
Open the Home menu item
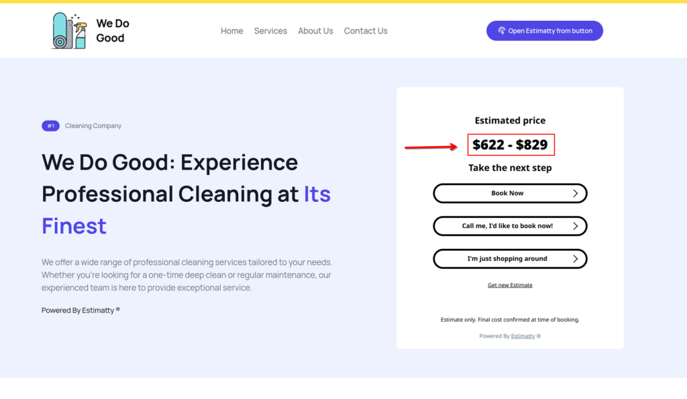pos(231,31)
